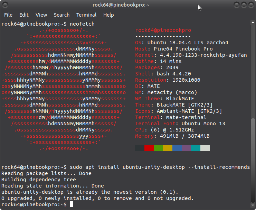Image resolution: width=256 pixels, height=210 pixels.
Task: Click the purple color block in neofetch palette
Action: (186, 148)
